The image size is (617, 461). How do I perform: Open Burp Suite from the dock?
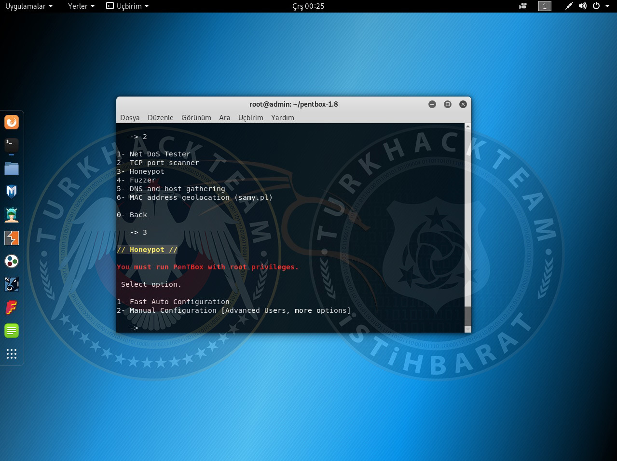[x=12, y=238]
